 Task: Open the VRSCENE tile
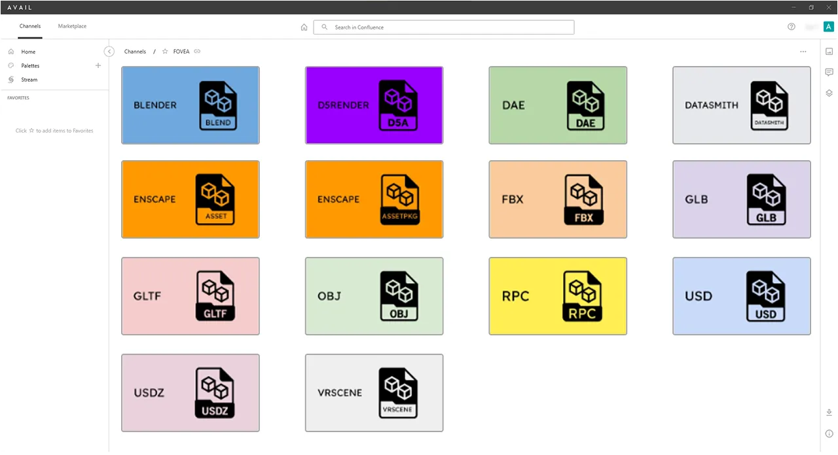point(374,393)
